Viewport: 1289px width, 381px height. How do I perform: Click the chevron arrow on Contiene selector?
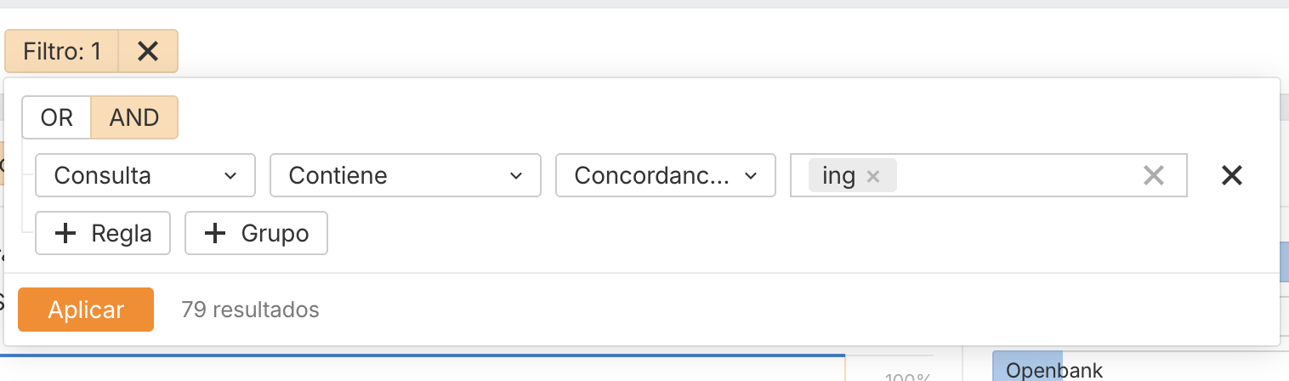[x=516, y=175]
